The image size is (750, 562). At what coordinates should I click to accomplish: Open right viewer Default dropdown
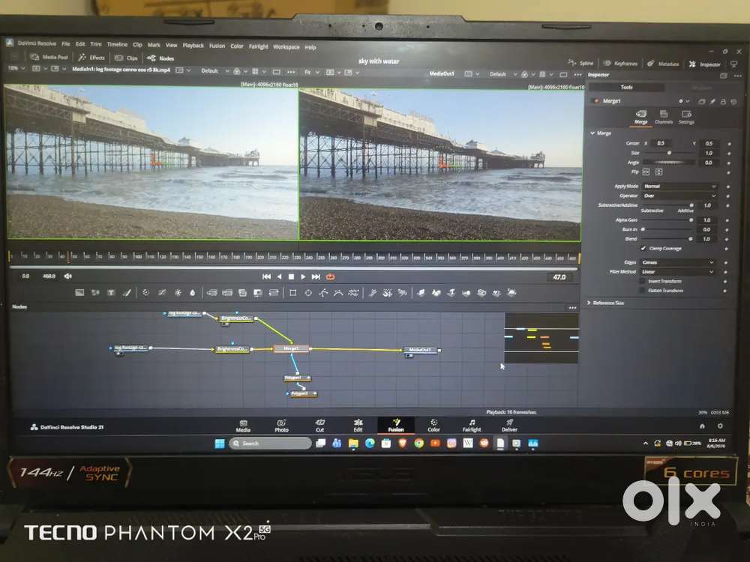(503, 74)
